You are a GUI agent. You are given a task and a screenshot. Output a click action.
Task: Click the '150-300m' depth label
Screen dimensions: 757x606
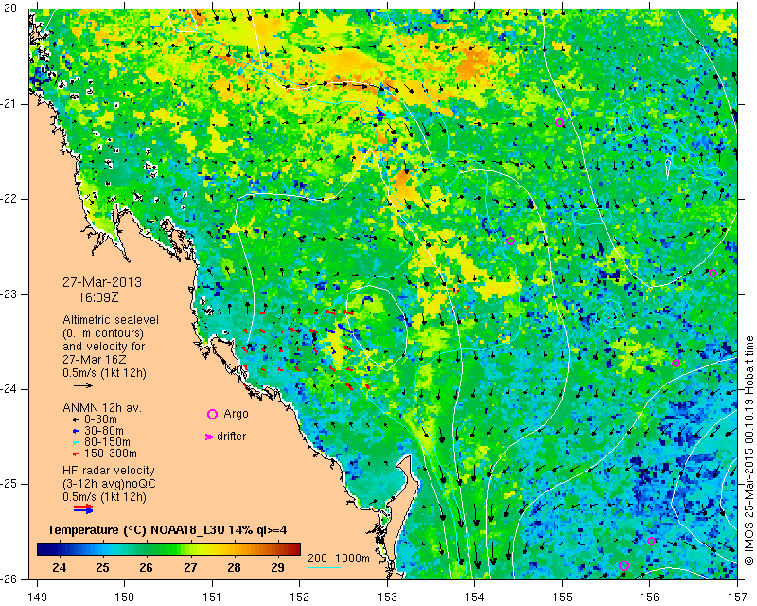click(111, 454)
